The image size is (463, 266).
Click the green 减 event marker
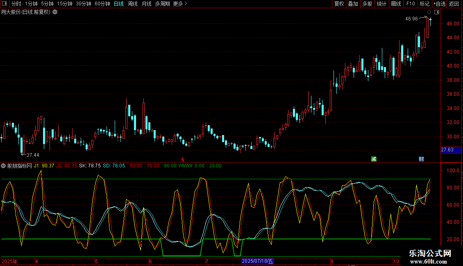(x=373, y=159)
